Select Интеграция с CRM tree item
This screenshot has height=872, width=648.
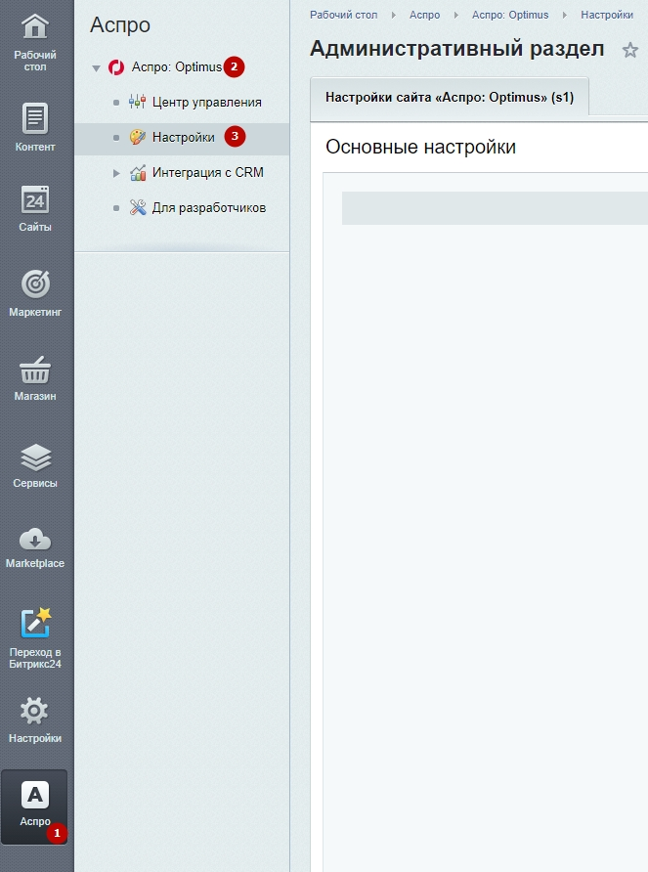(x=208, y=172)
